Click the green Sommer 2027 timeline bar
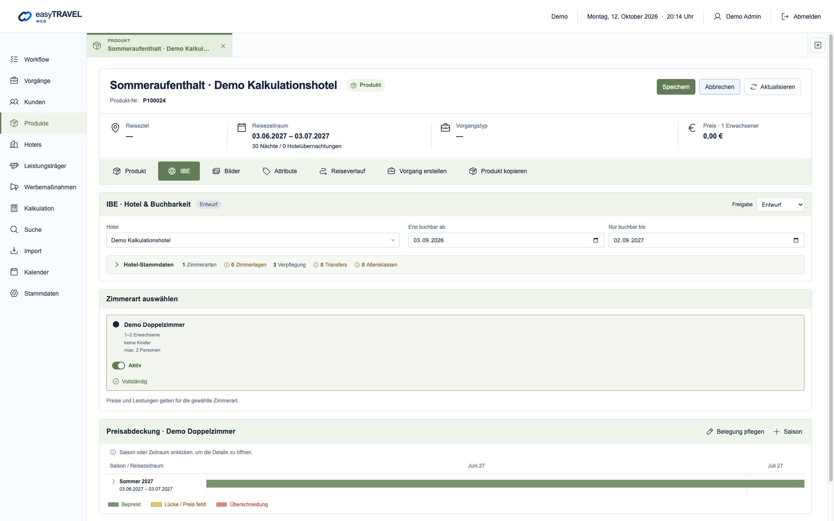The width and height of the screenshot is (834, 521). point(505,484)
